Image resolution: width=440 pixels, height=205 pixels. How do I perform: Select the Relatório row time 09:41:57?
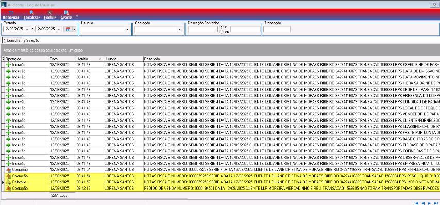[x=90, y=182]
